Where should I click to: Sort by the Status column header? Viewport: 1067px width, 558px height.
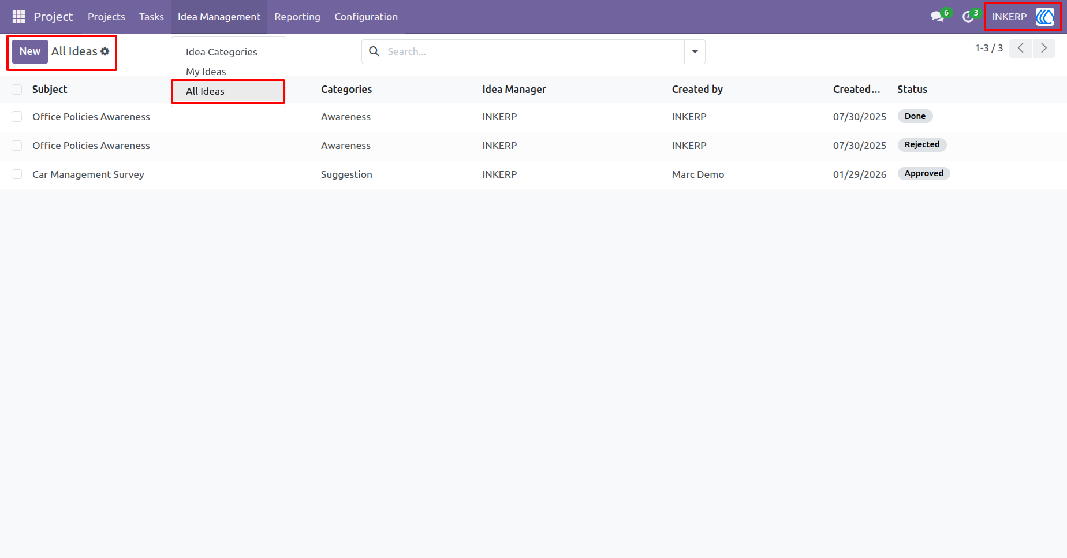pyautogui.click(x=912, y=90)
